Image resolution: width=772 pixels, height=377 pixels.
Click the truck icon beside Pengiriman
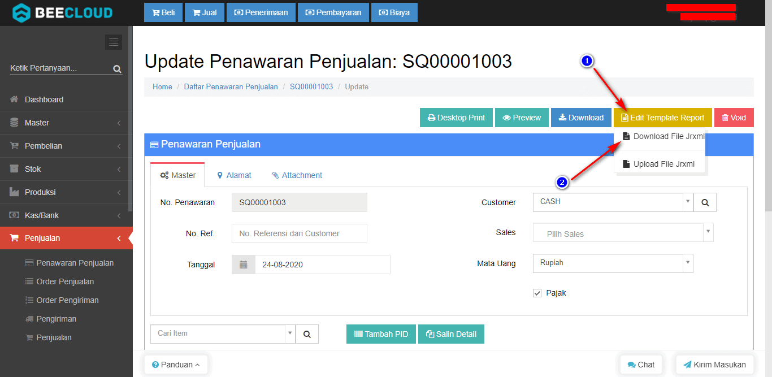click(x=29, y=319)
